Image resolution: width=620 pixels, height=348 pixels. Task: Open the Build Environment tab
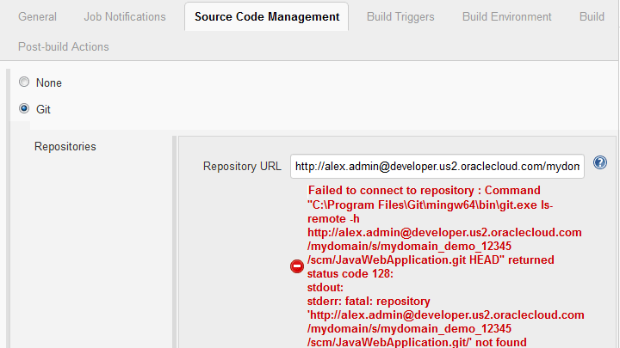(x=507, y=16)
